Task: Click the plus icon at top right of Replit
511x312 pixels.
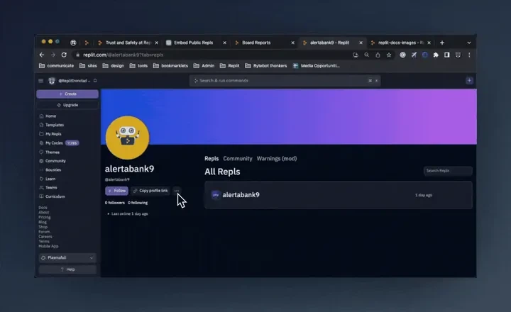Action: pos(469,80)
